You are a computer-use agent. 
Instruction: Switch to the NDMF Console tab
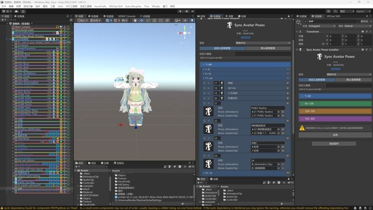[127, 16]
